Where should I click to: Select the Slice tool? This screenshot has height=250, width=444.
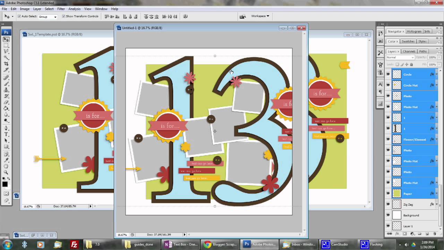pyautogui.click(x=6, y=70)
